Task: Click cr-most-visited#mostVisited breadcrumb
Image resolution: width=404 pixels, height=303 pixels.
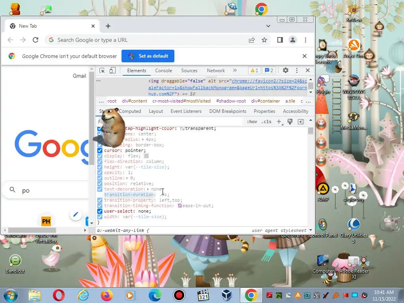Action: 181,101
